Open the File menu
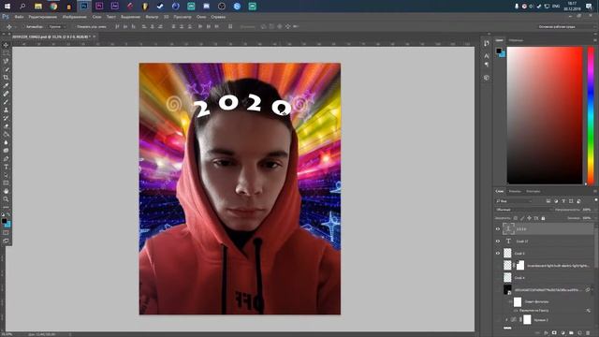The width and height of the screenshot is (599, 337). click(x=19, y=17)
